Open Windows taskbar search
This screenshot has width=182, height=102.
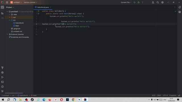(9, 99)
